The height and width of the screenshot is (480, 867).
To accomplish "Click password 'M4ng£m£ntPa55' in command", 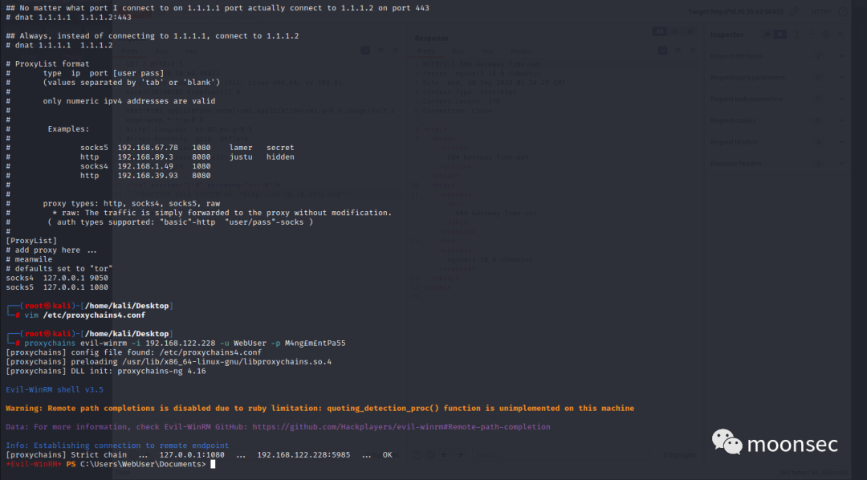I will pyautogui.click(x=315, y=344).
